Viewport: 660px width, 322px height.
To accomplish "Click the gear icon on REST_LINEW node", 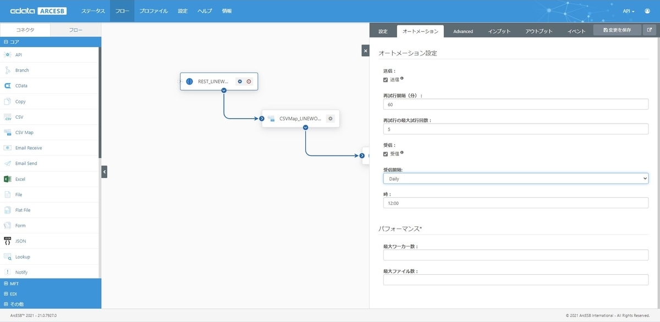I will tap(240, 81).
